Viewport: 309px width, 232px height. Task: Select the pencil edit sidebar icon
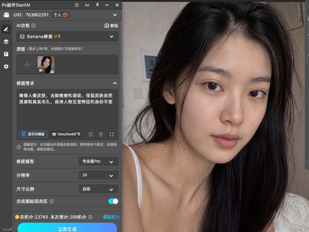pyautogui.click(x=6, y=29)
